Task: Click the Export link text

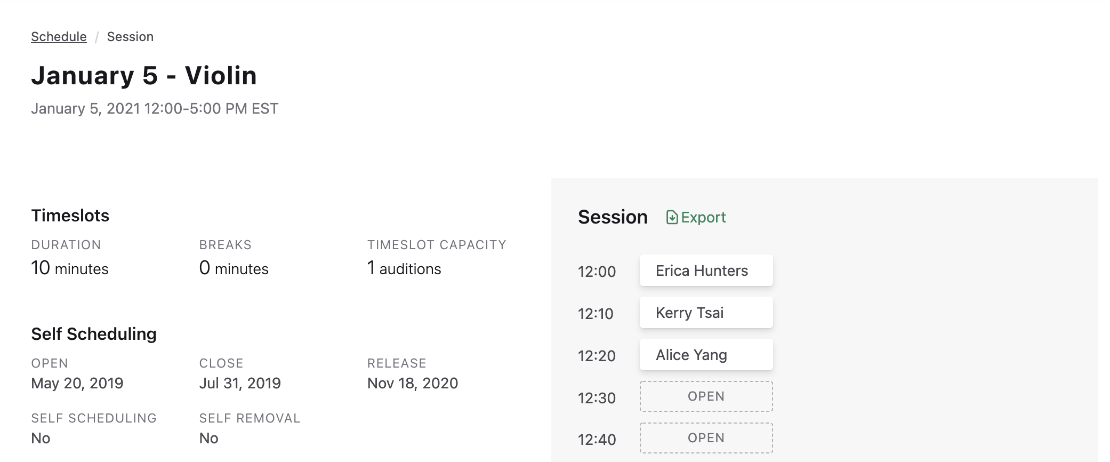Action: (x=703, y=217)
